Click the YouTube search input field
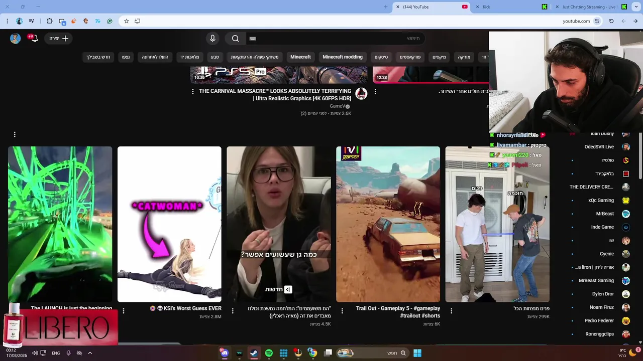The width and height of the screenshot is (643, 361). pos(335,38)
